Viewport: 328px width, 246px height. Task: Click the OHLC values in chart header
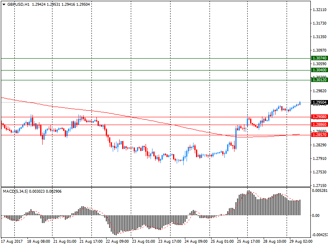point(61,5)
